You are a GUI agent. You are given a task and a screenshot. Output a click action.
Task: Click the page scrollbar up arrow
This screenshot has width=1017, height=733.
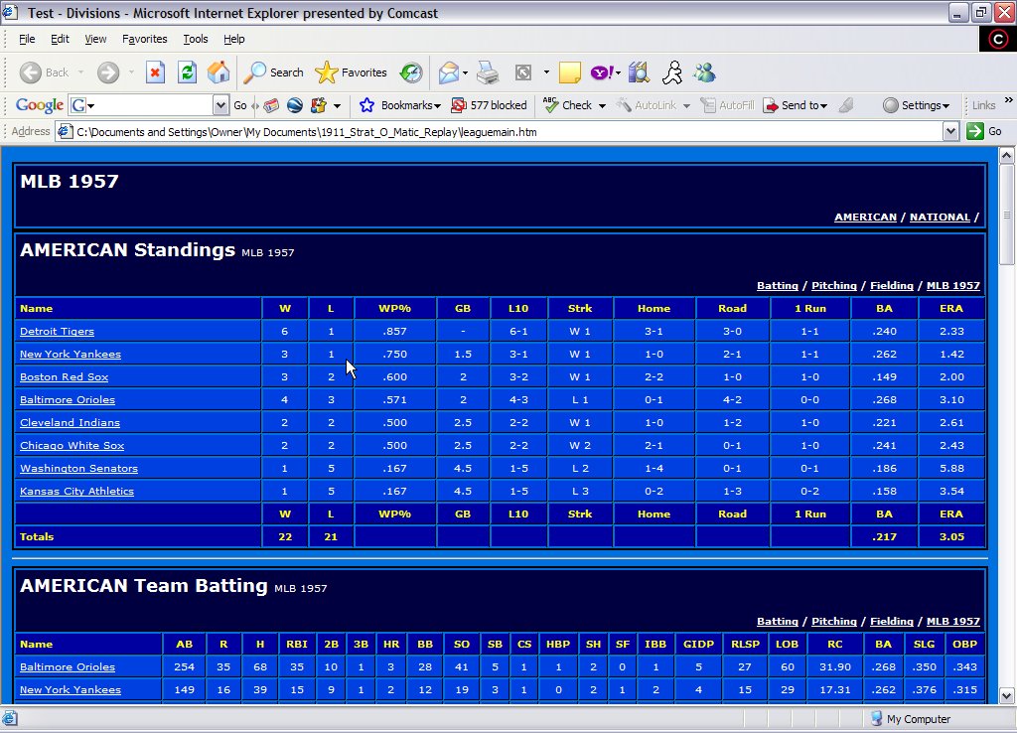click(x=1007, y=155)
